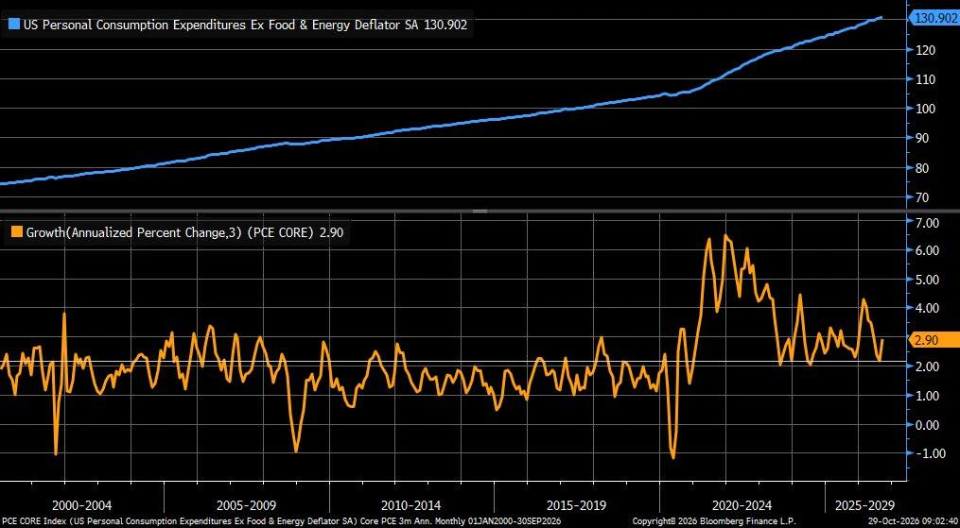Click the 1.00 label on the lower y-axis

(x=927, y=396)
